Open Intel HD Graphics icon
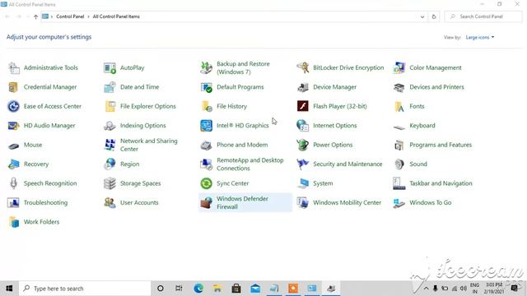Image resolution: width=527 pixels, height=296 pixels. tap(206, 126)
